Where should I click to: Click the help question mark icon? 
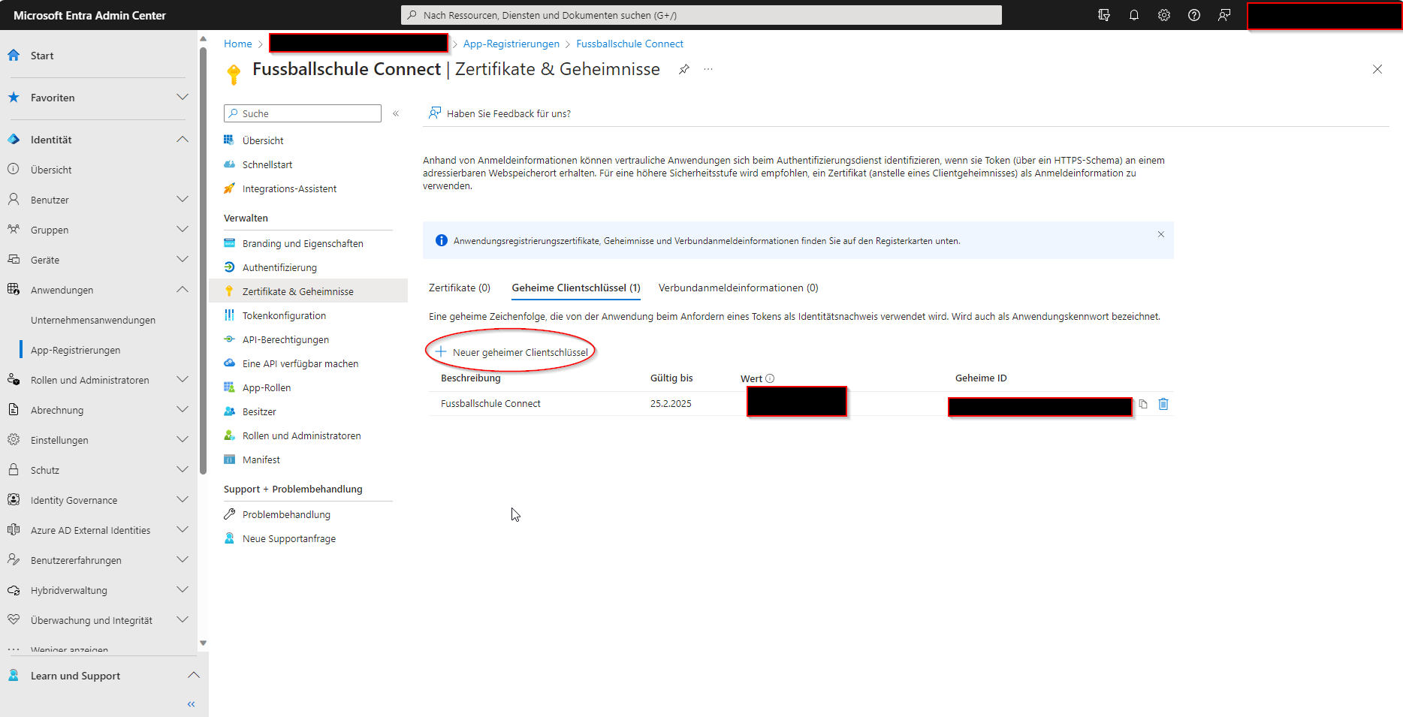click(1194, 15)
